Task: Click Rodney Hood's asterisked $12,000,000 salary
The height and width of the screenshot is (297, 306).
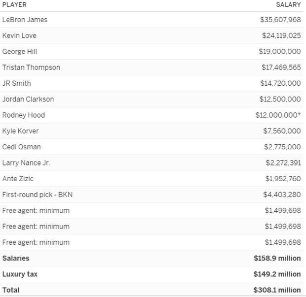Action: pos(280,115)
